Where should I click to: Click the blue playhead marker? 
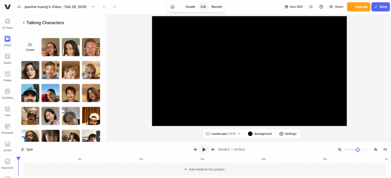coord(18,158)
